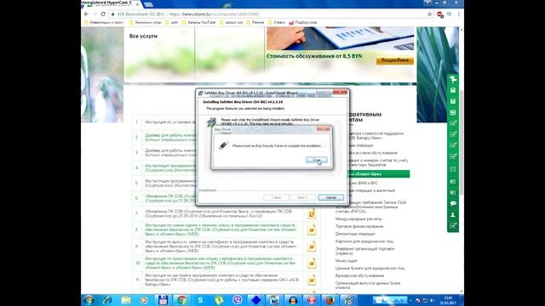Bookmark this page with the star icon

coord(429,14)
